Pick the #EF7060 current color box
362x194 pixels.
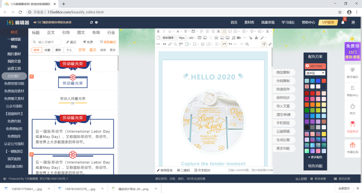[x=315, y=66]
